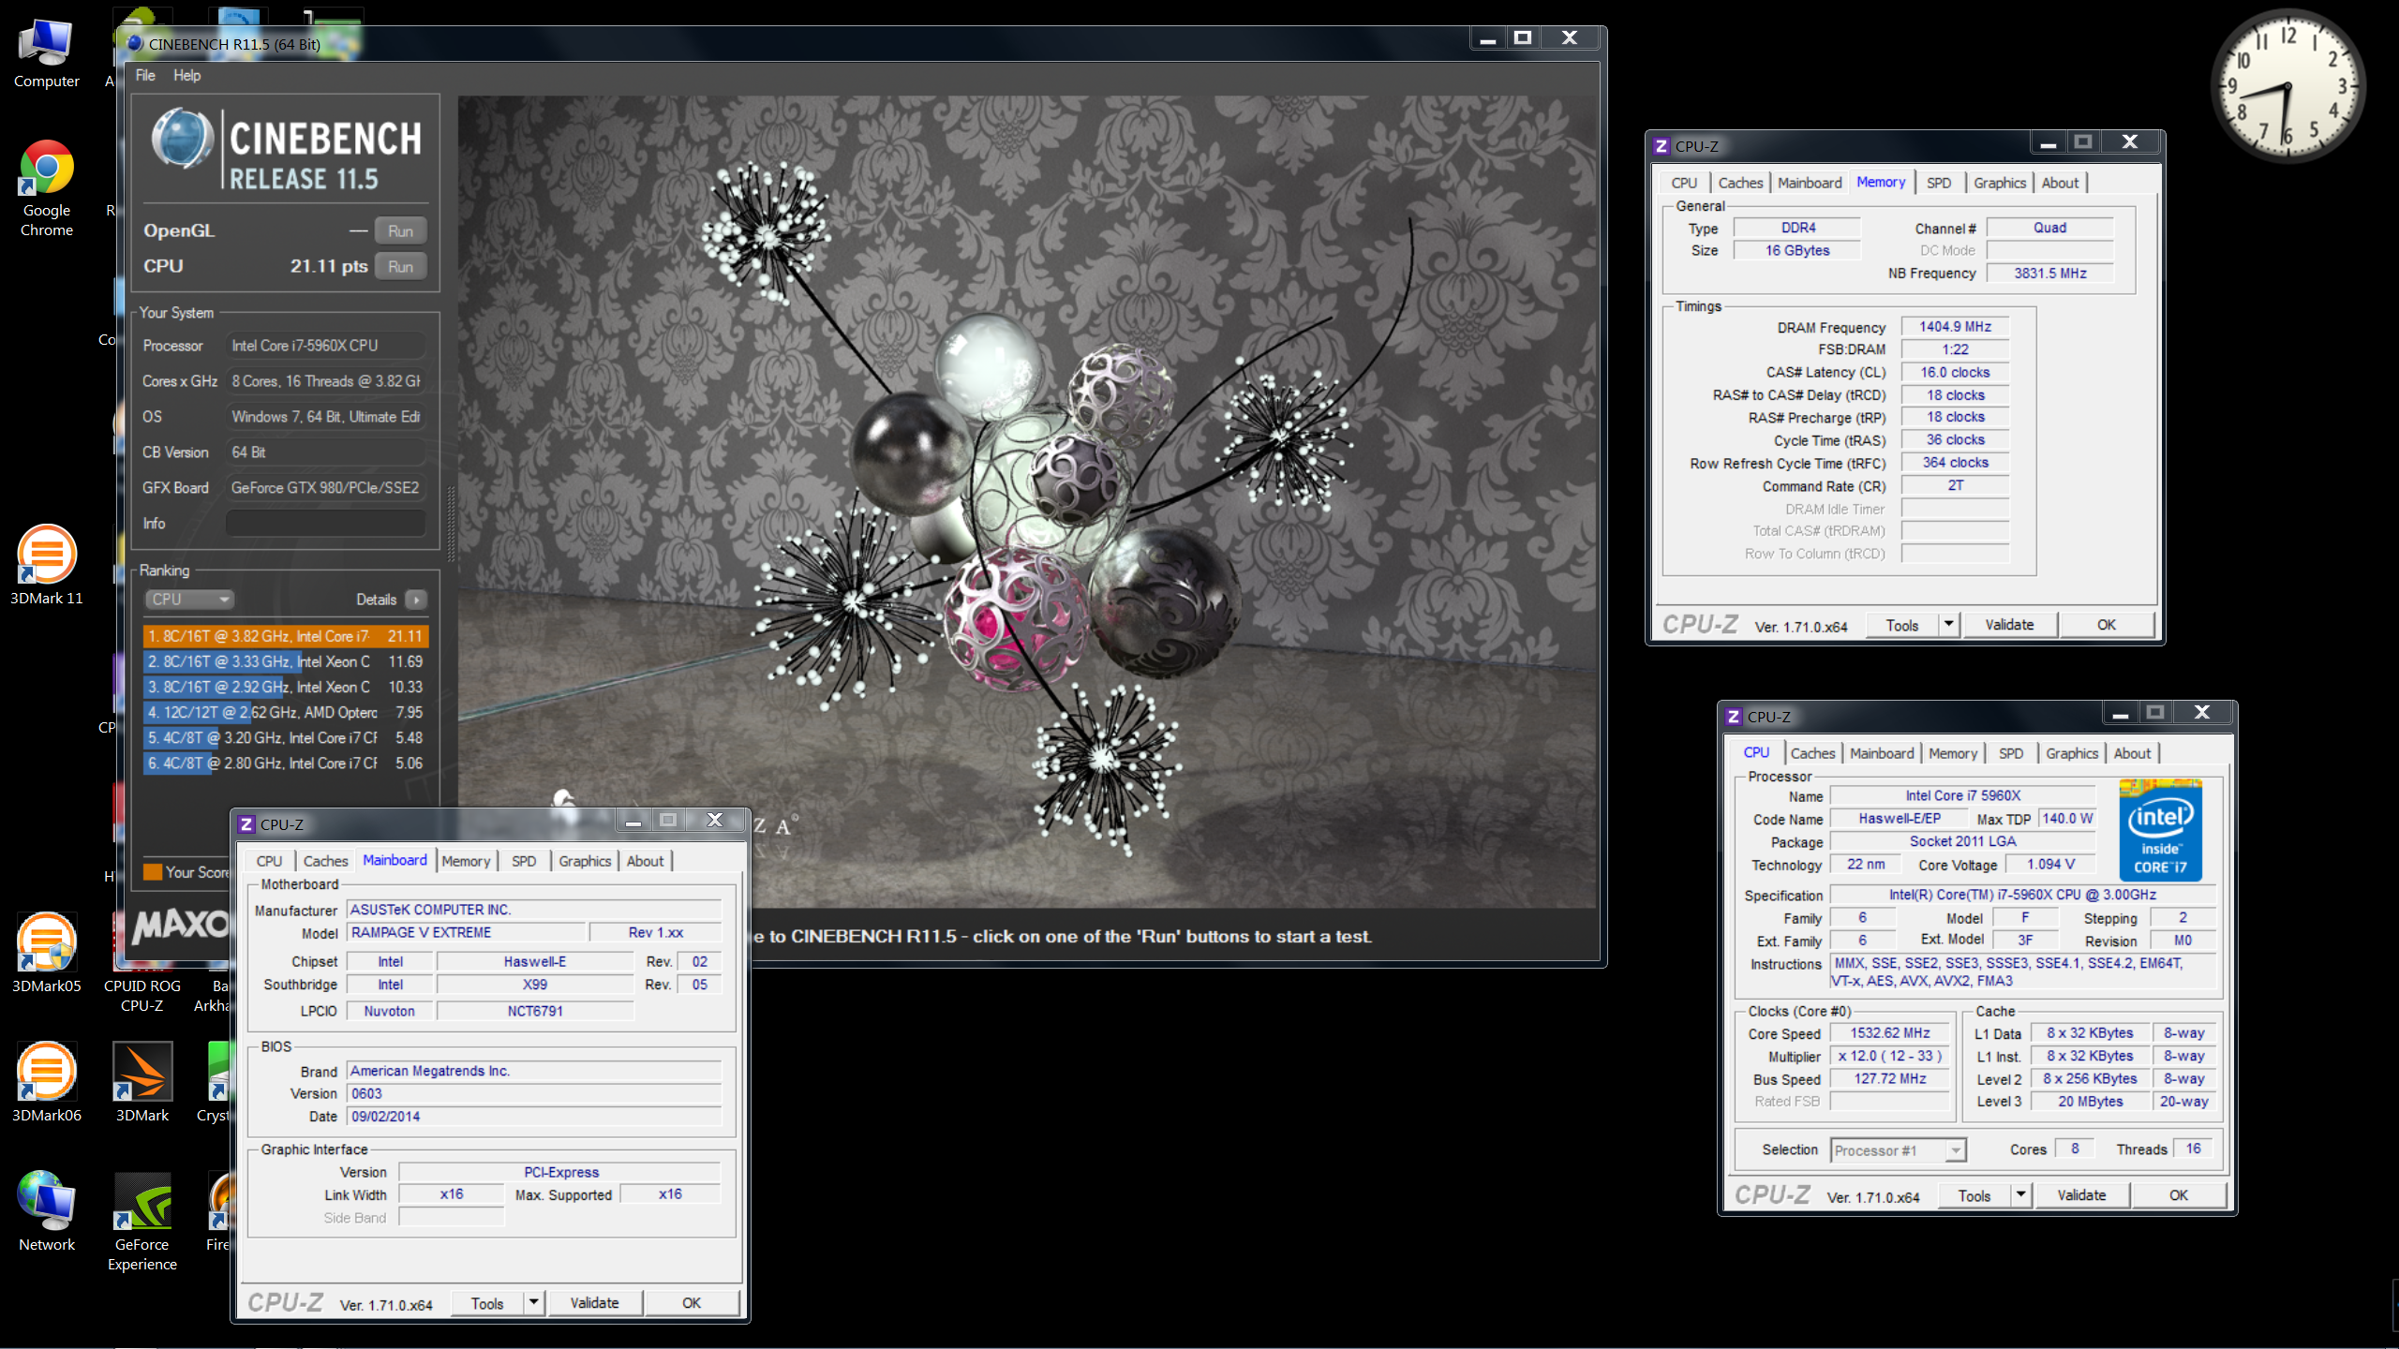Click the orange Your Score legend swatch
Screen dimensions: 2399x1349
pos(153,871)
